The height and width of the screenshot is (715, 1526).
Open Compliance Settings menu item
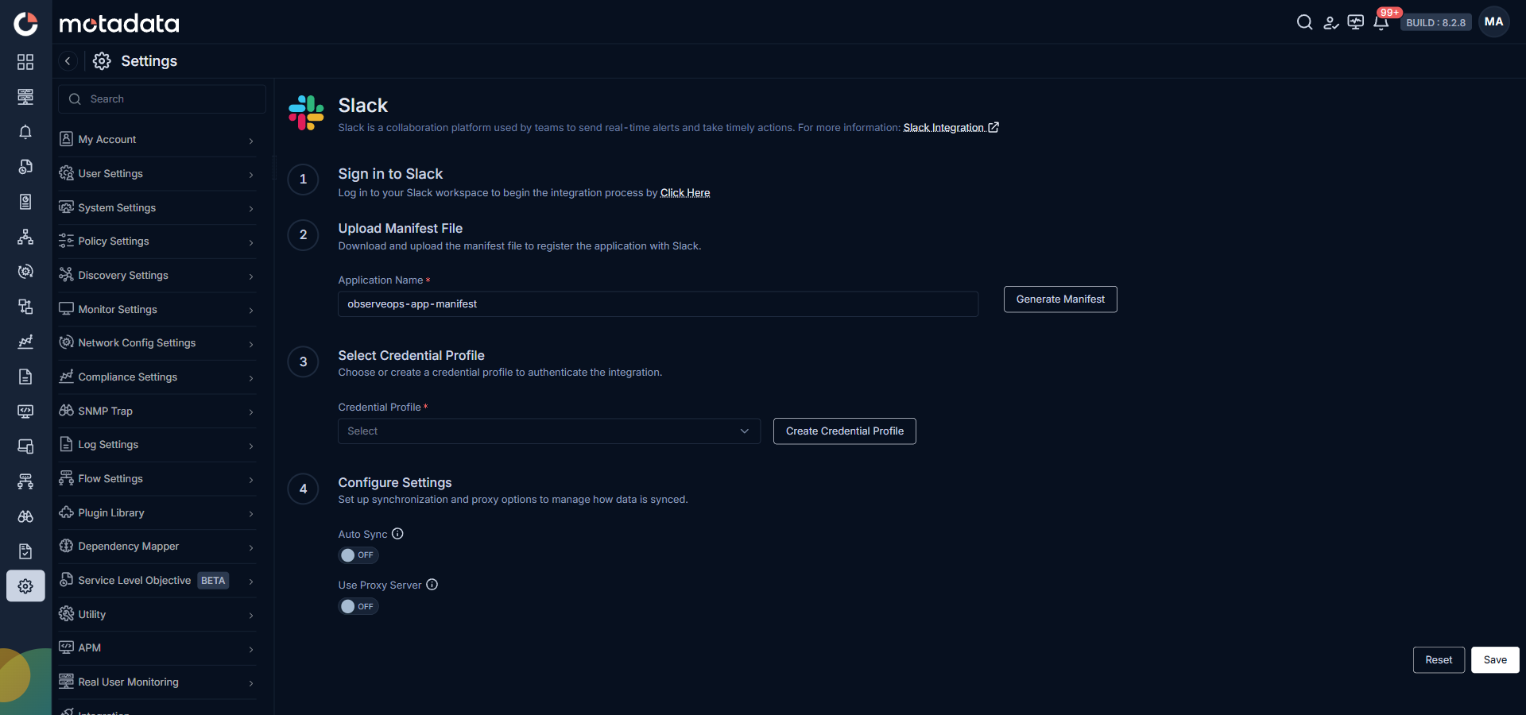tap(157, 377)
